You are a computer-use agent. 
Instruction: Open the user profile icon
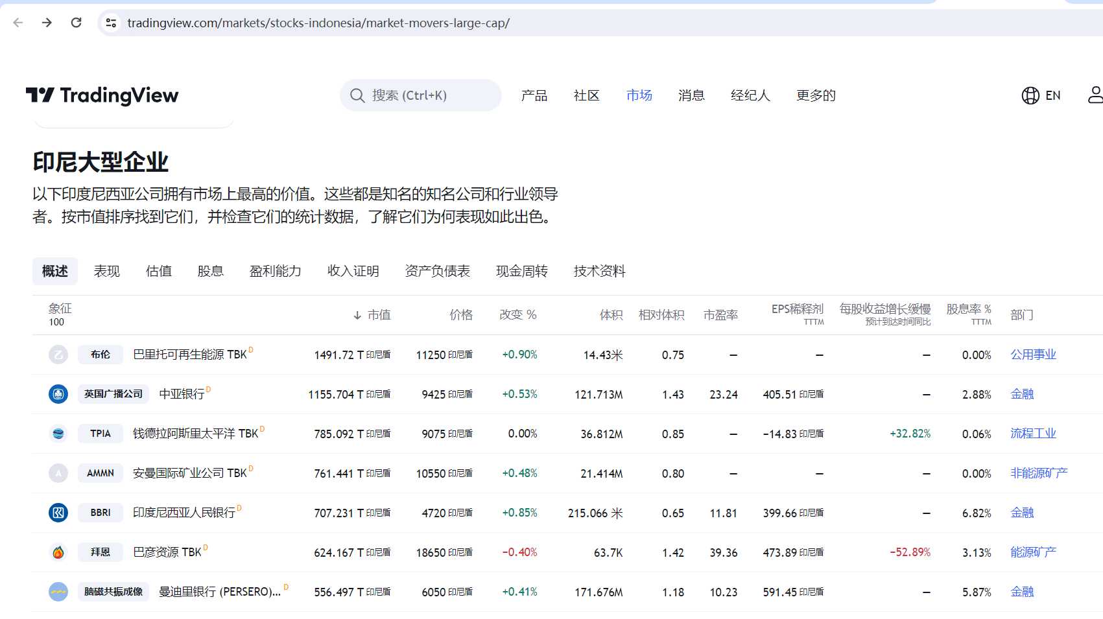point(1096,95)
